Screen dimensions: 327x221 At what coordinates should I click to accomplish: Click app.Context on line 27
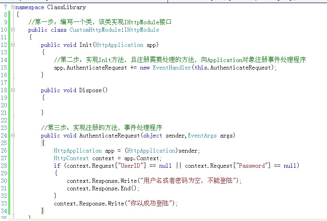142,158
